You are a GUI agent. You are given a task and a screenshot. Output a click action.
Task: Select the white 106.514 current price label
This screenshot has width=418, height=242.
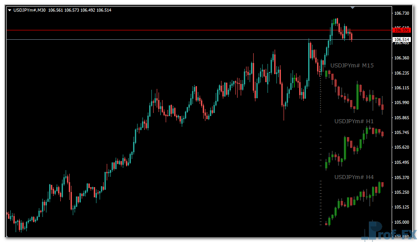coord(401,40)
